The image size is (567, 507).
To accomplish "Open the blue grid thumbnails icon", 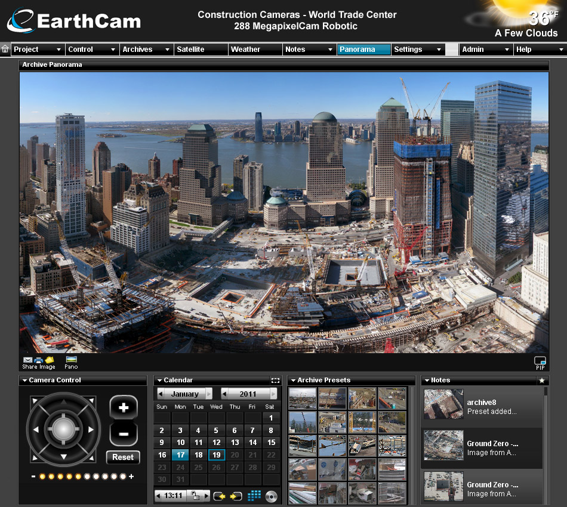I will tap(254, 496).
